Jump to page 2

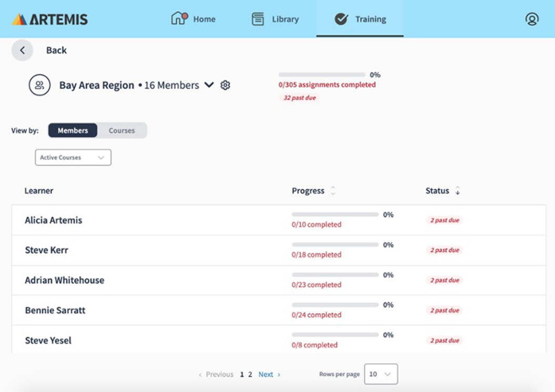(250, 375)
